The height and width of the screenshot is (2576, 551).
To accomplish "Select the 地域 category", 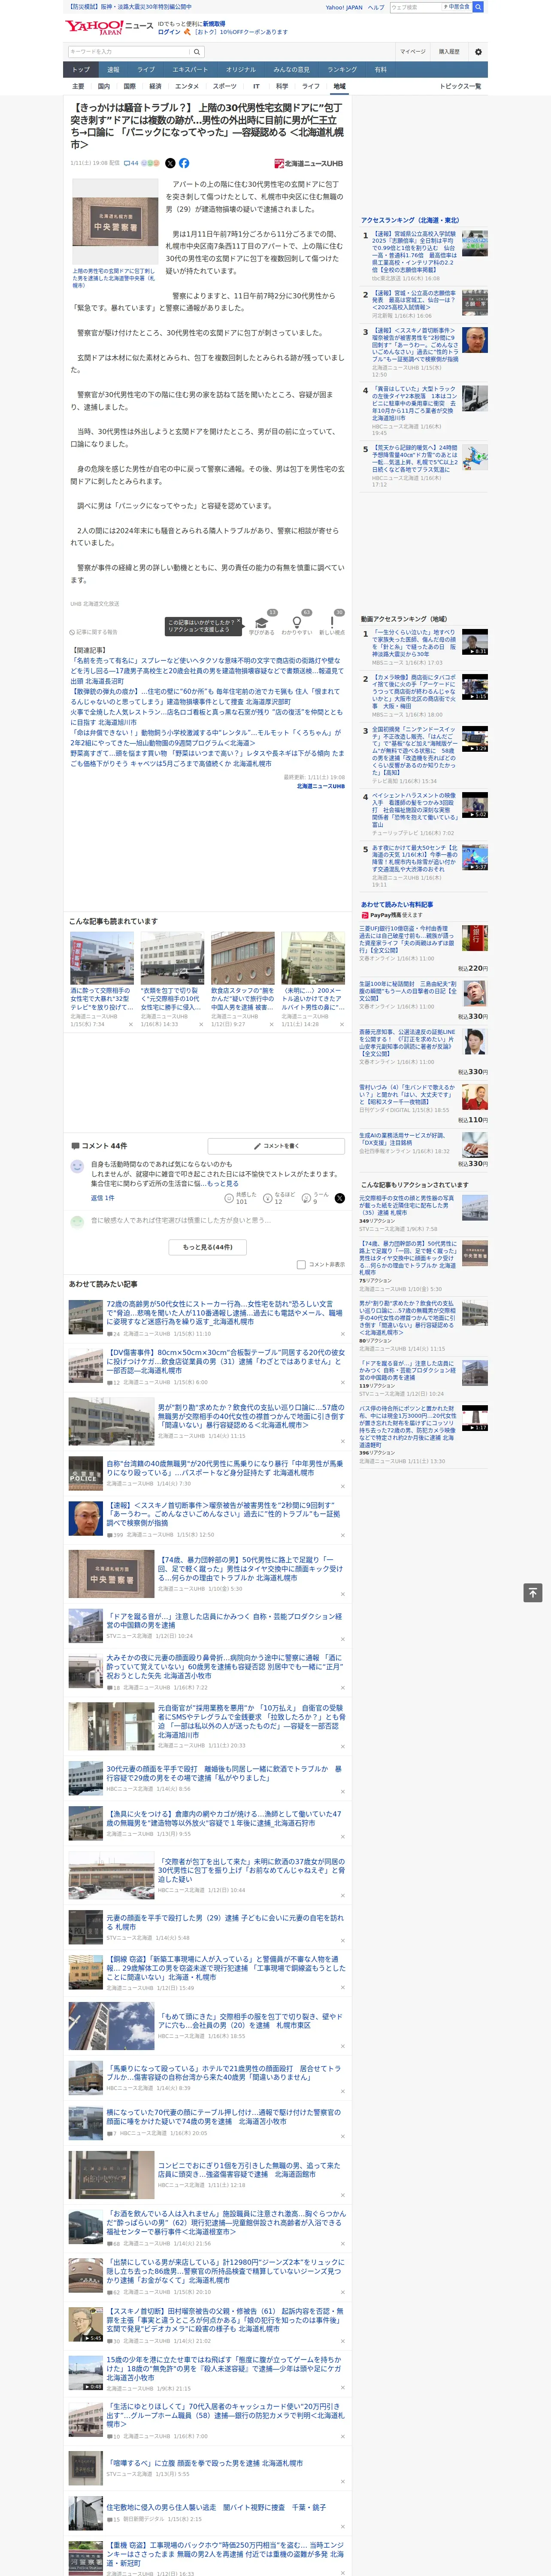I will coord(340,86).
